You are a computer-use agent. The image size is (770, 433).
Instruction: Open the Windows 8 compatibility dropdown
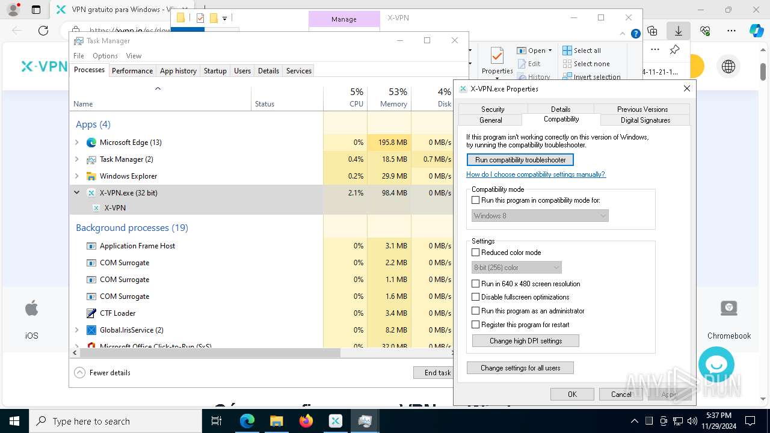[x=540, y=216]
